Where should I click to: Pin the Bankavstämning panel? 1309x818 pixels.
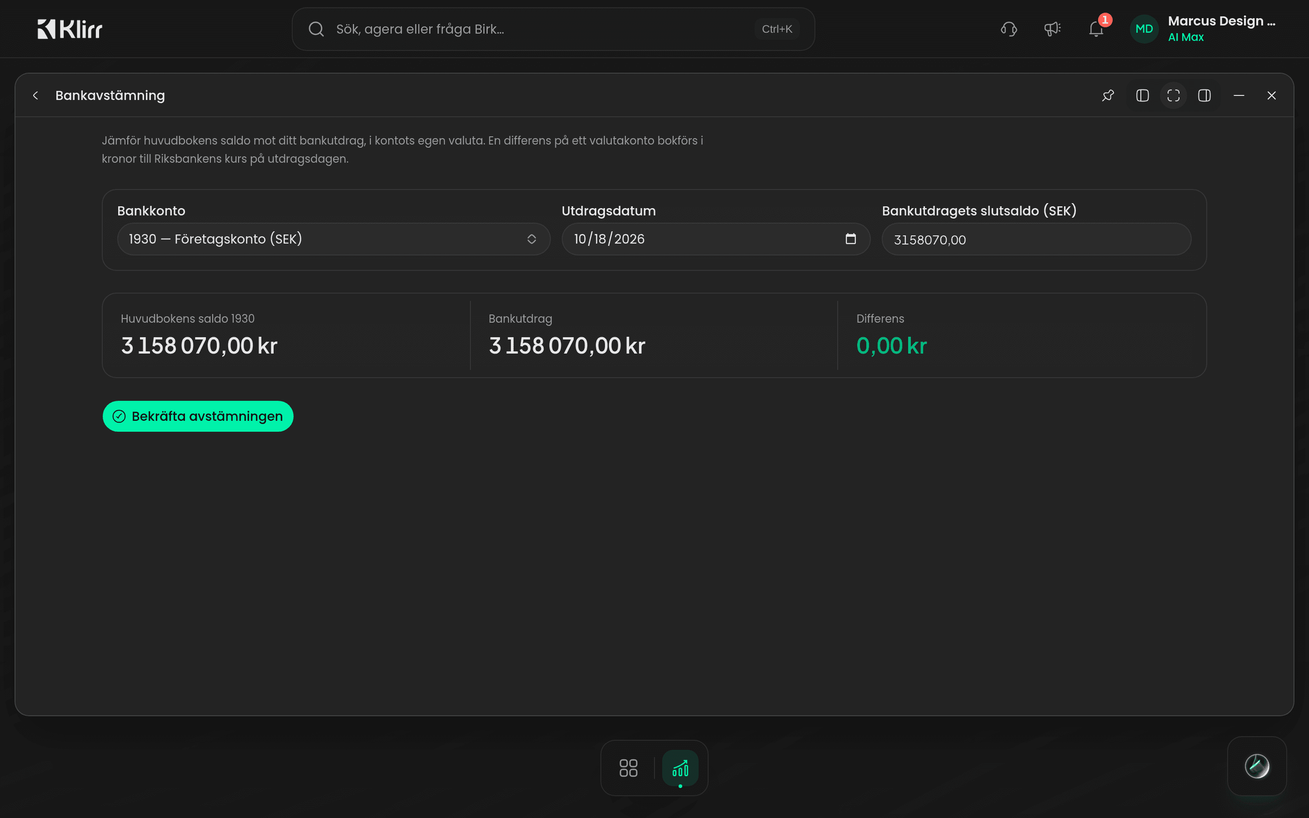pos(1108,96)
